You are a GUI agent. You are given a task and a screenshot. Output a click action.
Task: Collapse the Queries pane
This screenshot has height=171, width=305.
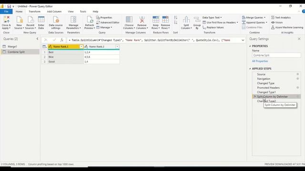(37, 39)
